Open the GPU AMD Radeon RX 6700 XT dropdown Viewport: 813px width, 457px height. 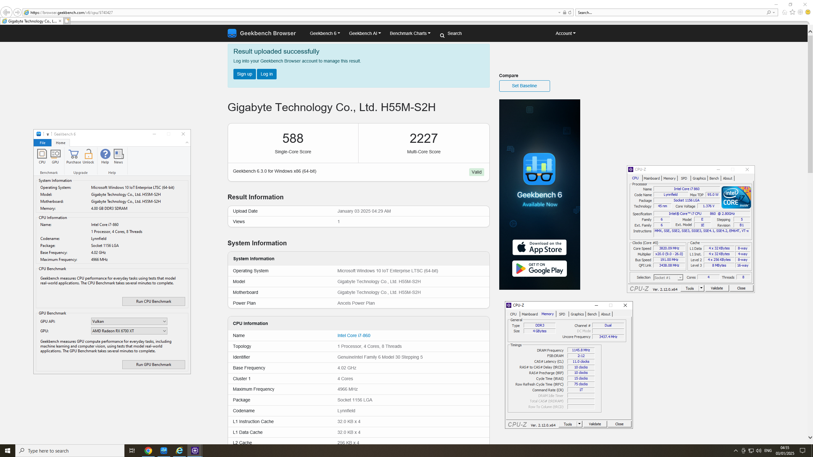pos(129,331)
